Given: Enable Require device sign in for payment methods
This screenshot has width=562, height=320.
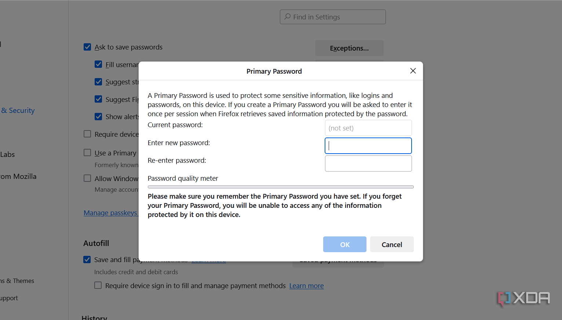Looking at the screenshot, I should point(98,285).
